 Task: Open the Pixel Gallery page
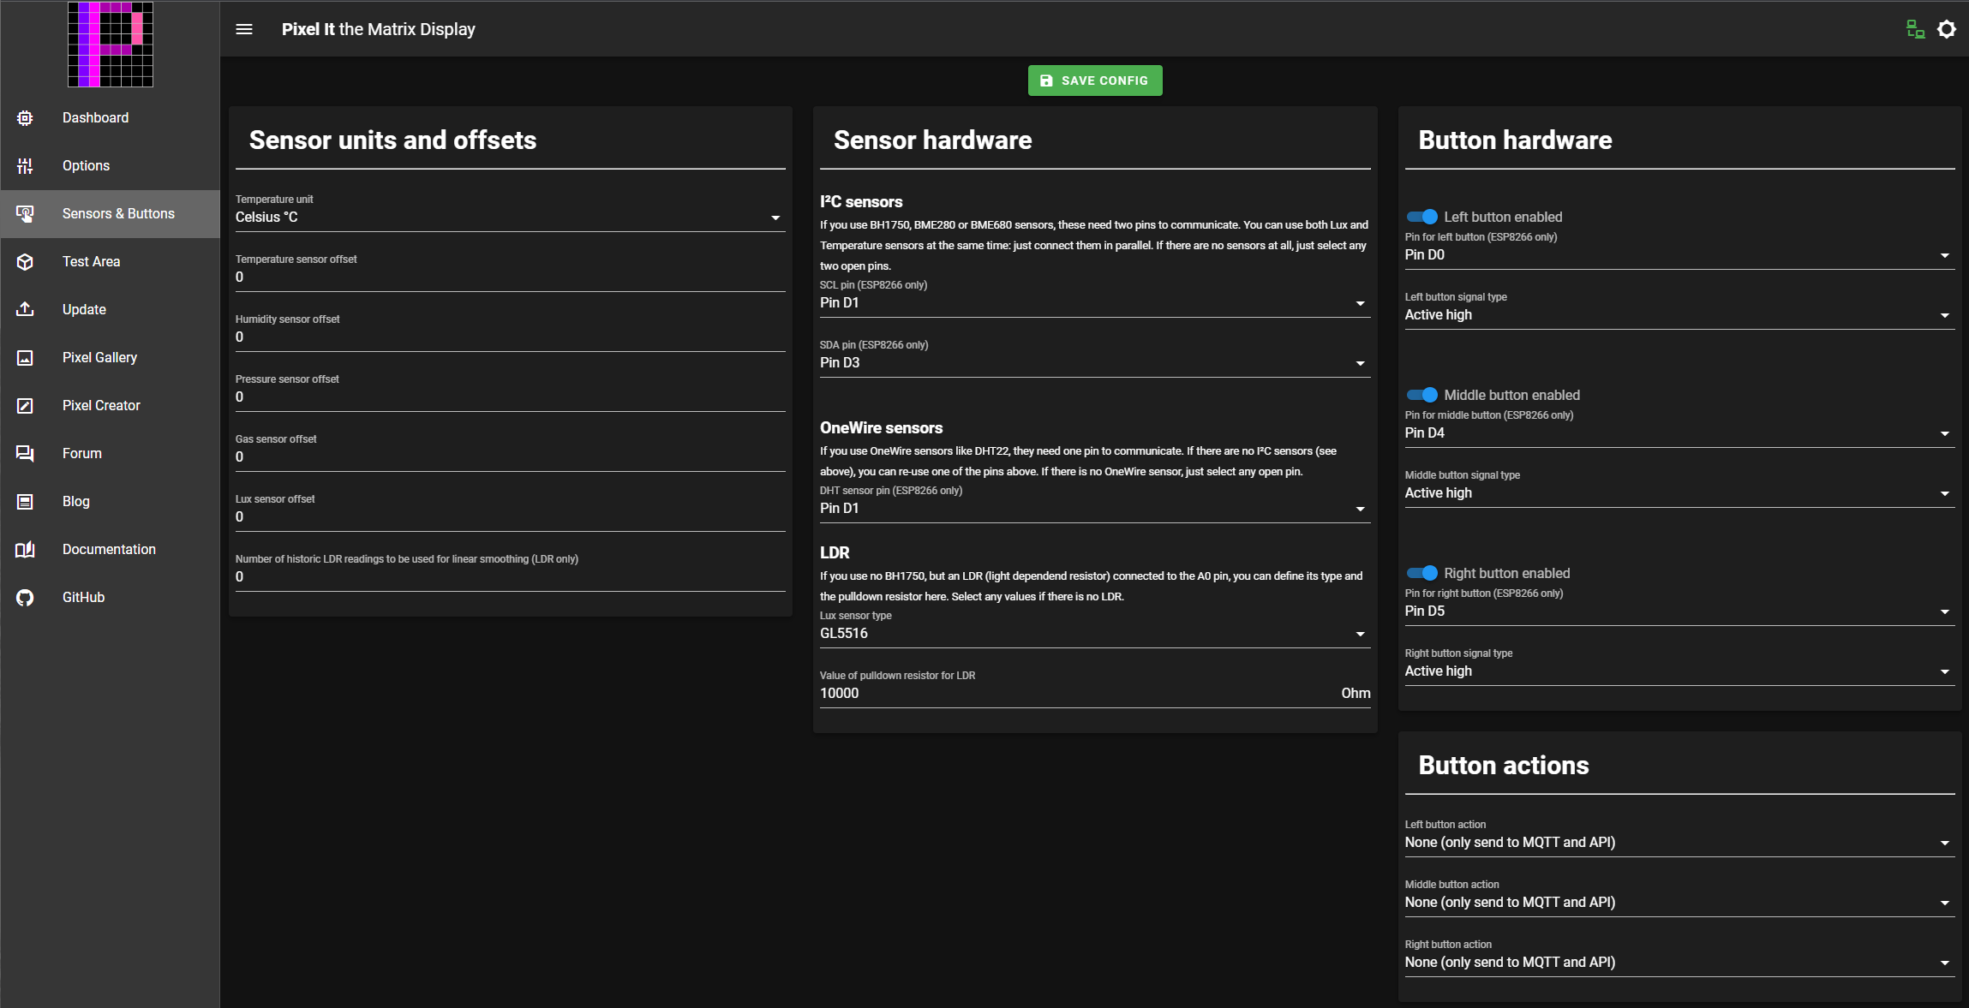pos(110,358)
